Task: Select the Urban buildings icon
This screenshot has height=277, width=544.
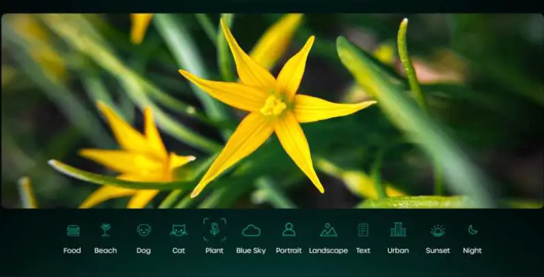Action: click(x=398, y=230)
